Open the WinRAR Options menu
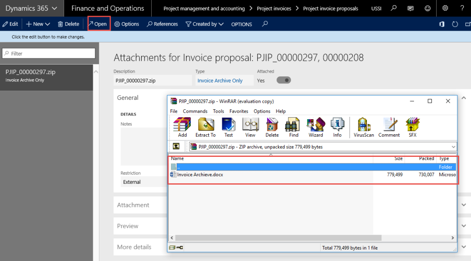 coord(261,111)
